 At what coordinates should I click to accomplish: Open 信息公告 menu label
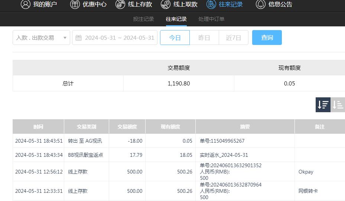tap(280, 4)
